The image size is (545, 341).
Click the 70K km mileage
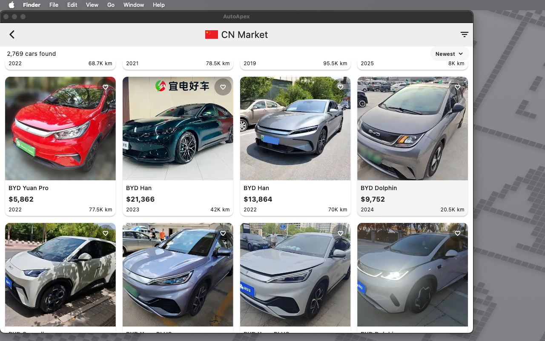(x=338, y=210)
